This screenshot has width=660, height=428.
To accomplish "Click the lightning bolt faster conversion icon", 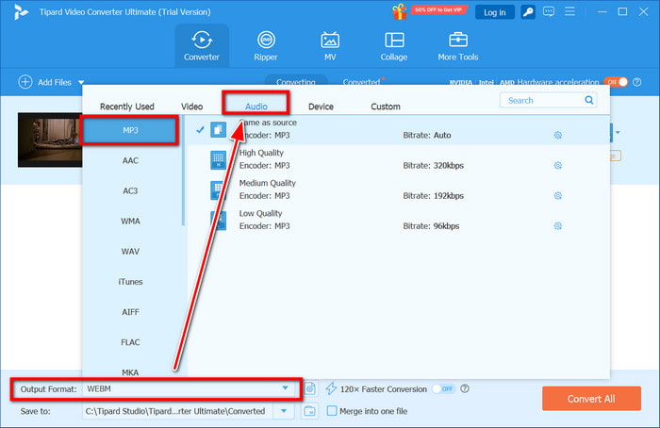I will click(331, 388).
